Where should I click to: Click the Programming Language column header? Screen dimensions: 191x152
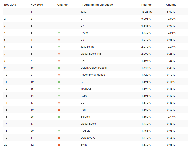pyautogui.click(x=96, y=5)
